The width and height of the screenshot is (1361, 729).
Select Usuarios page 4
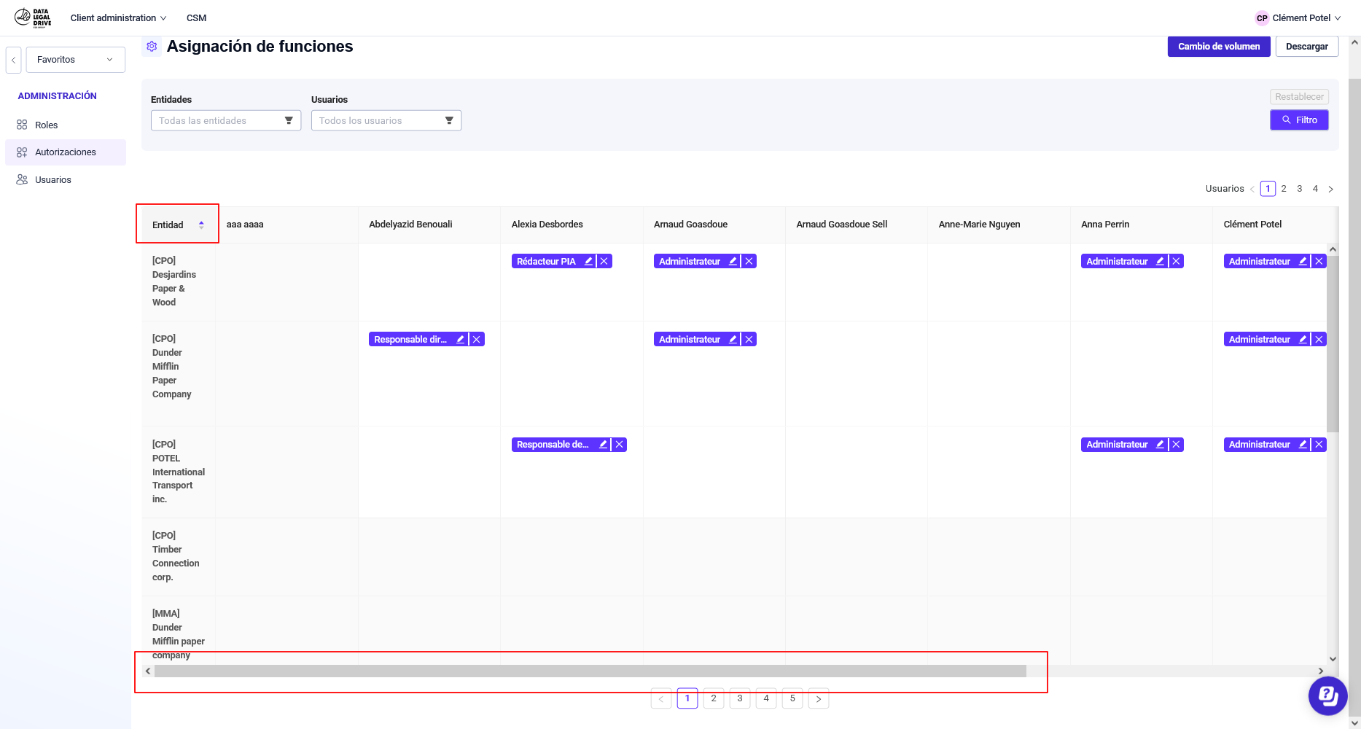click(1315, 189)
